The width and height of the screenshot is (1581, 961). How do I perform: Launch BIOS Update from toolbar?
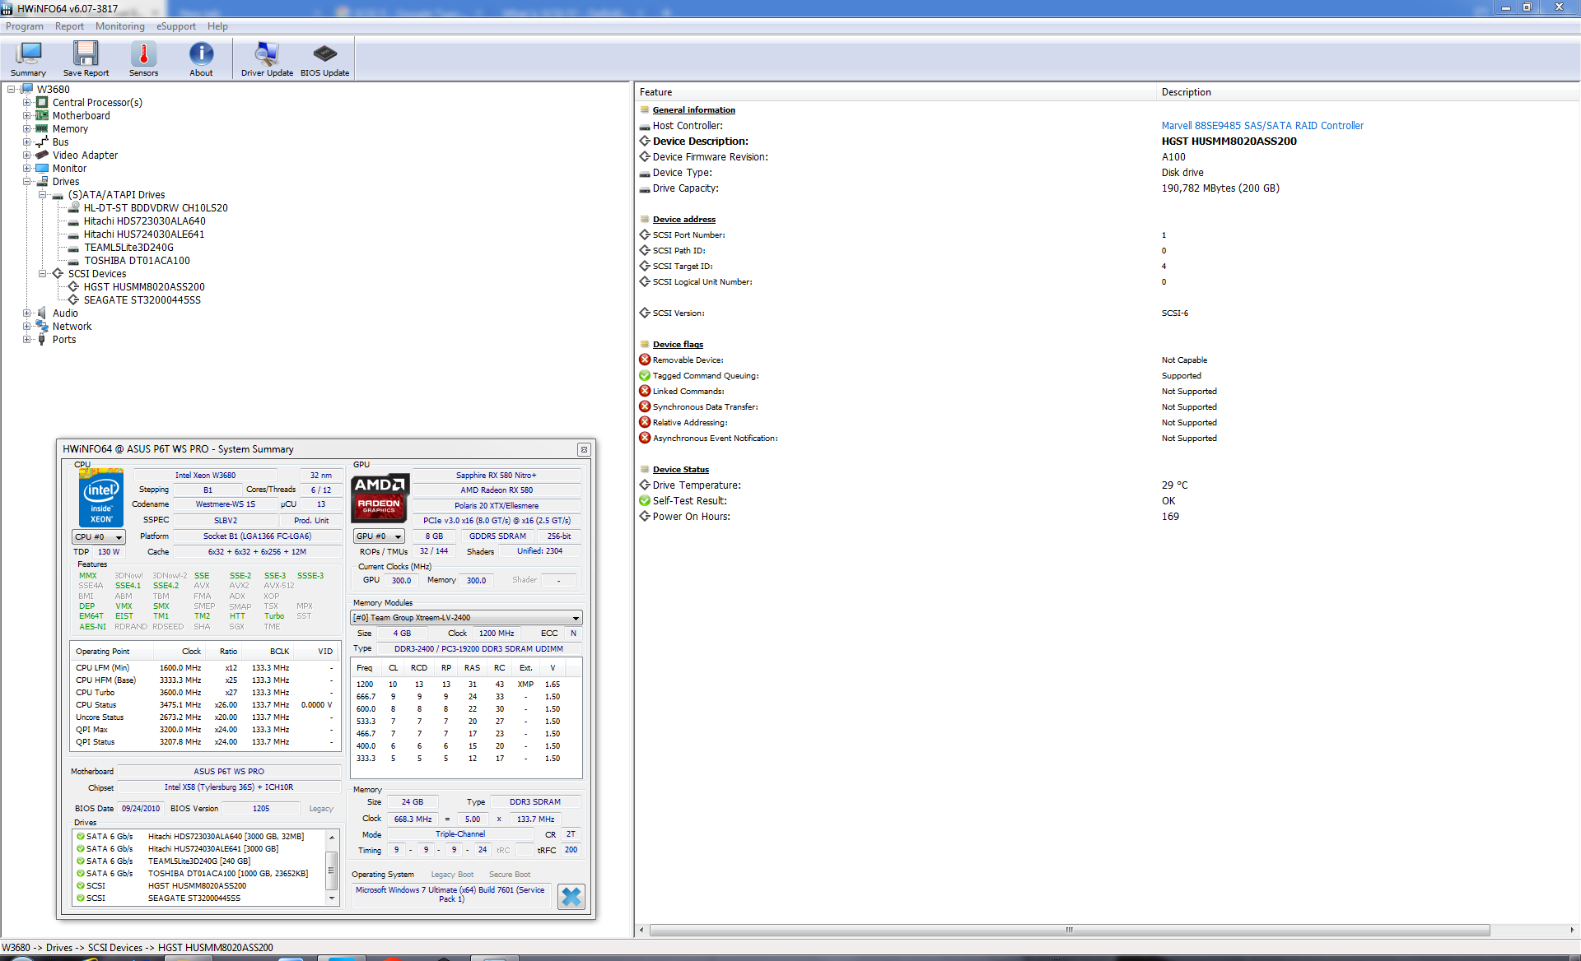324,58
